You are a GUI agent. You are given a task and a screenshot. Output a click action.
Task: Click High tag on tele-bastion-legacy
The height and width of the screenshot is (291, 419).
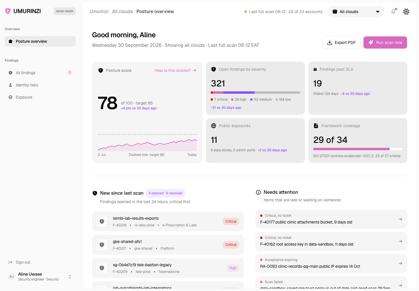coord(233,268)
